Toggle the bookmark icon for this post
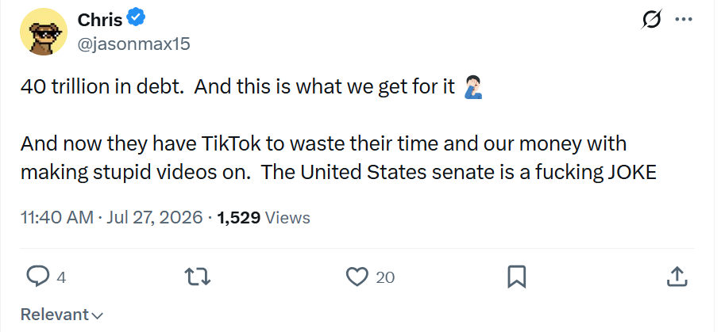 [516, 277]
